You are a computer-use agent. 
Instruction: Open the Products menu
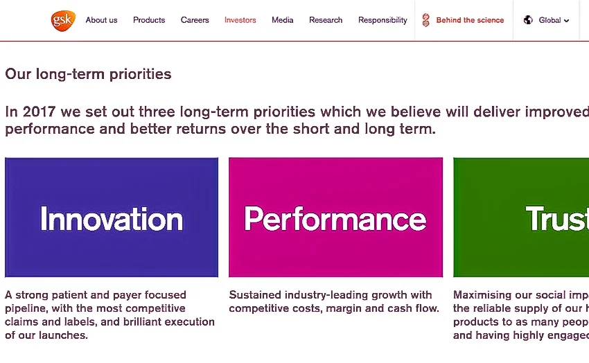149,20
